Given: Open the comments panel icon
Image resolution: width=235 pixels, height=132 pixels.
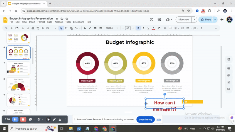Looking at the screenshot, I should (160, 20).
